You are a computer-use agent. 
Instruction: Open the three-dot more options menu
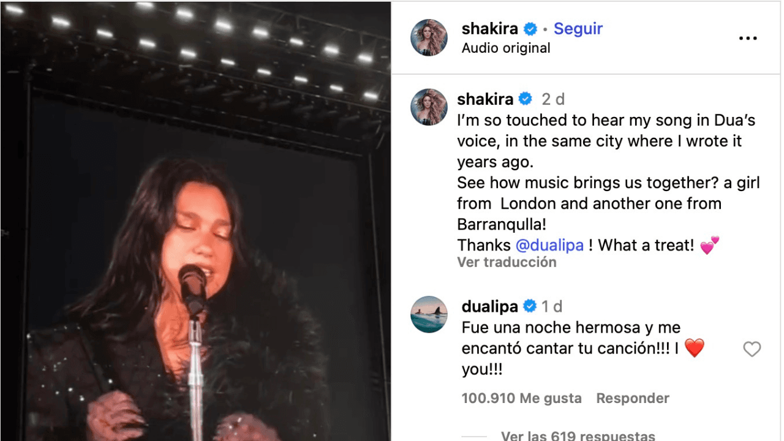click(748, 38)
